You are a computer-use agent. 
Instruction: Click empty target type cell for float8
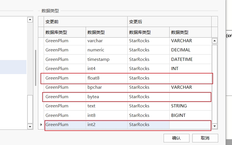(190, 78)
